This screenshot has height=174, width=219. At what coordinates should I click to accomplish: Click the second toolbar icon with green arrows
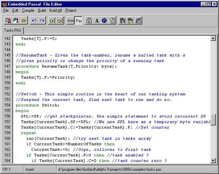click(x=16, y=21)
